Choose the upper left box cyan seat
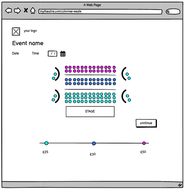The image size is (185, 189). [x=55, y=74]
